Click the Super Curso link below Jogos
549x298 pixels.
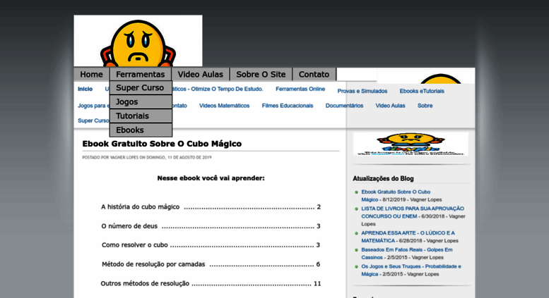click(x=93, y=120)
